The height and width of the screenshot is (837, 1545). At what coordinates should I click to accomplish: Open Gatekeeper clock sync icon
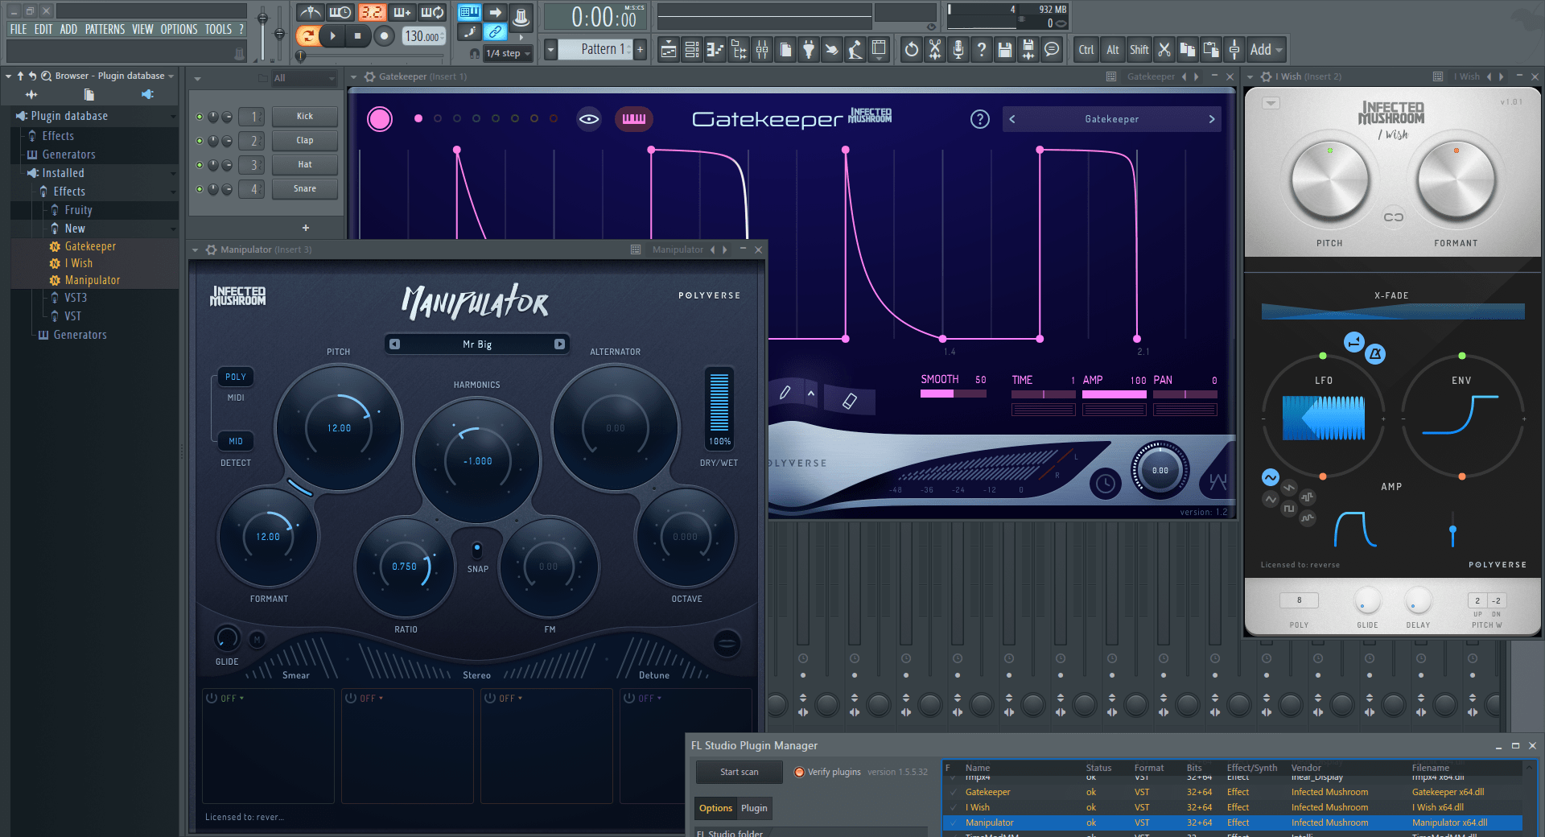point(1106,484)
